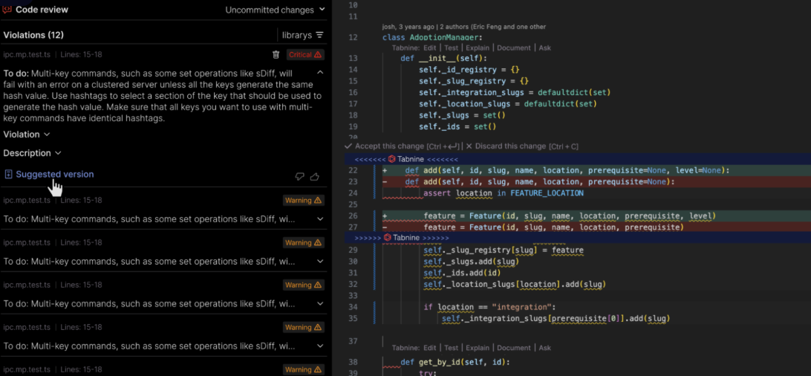The height and width of the screenshot is (376, 811).
Task: Collapse the expanded To do violation text
Action: pos(320,72)
